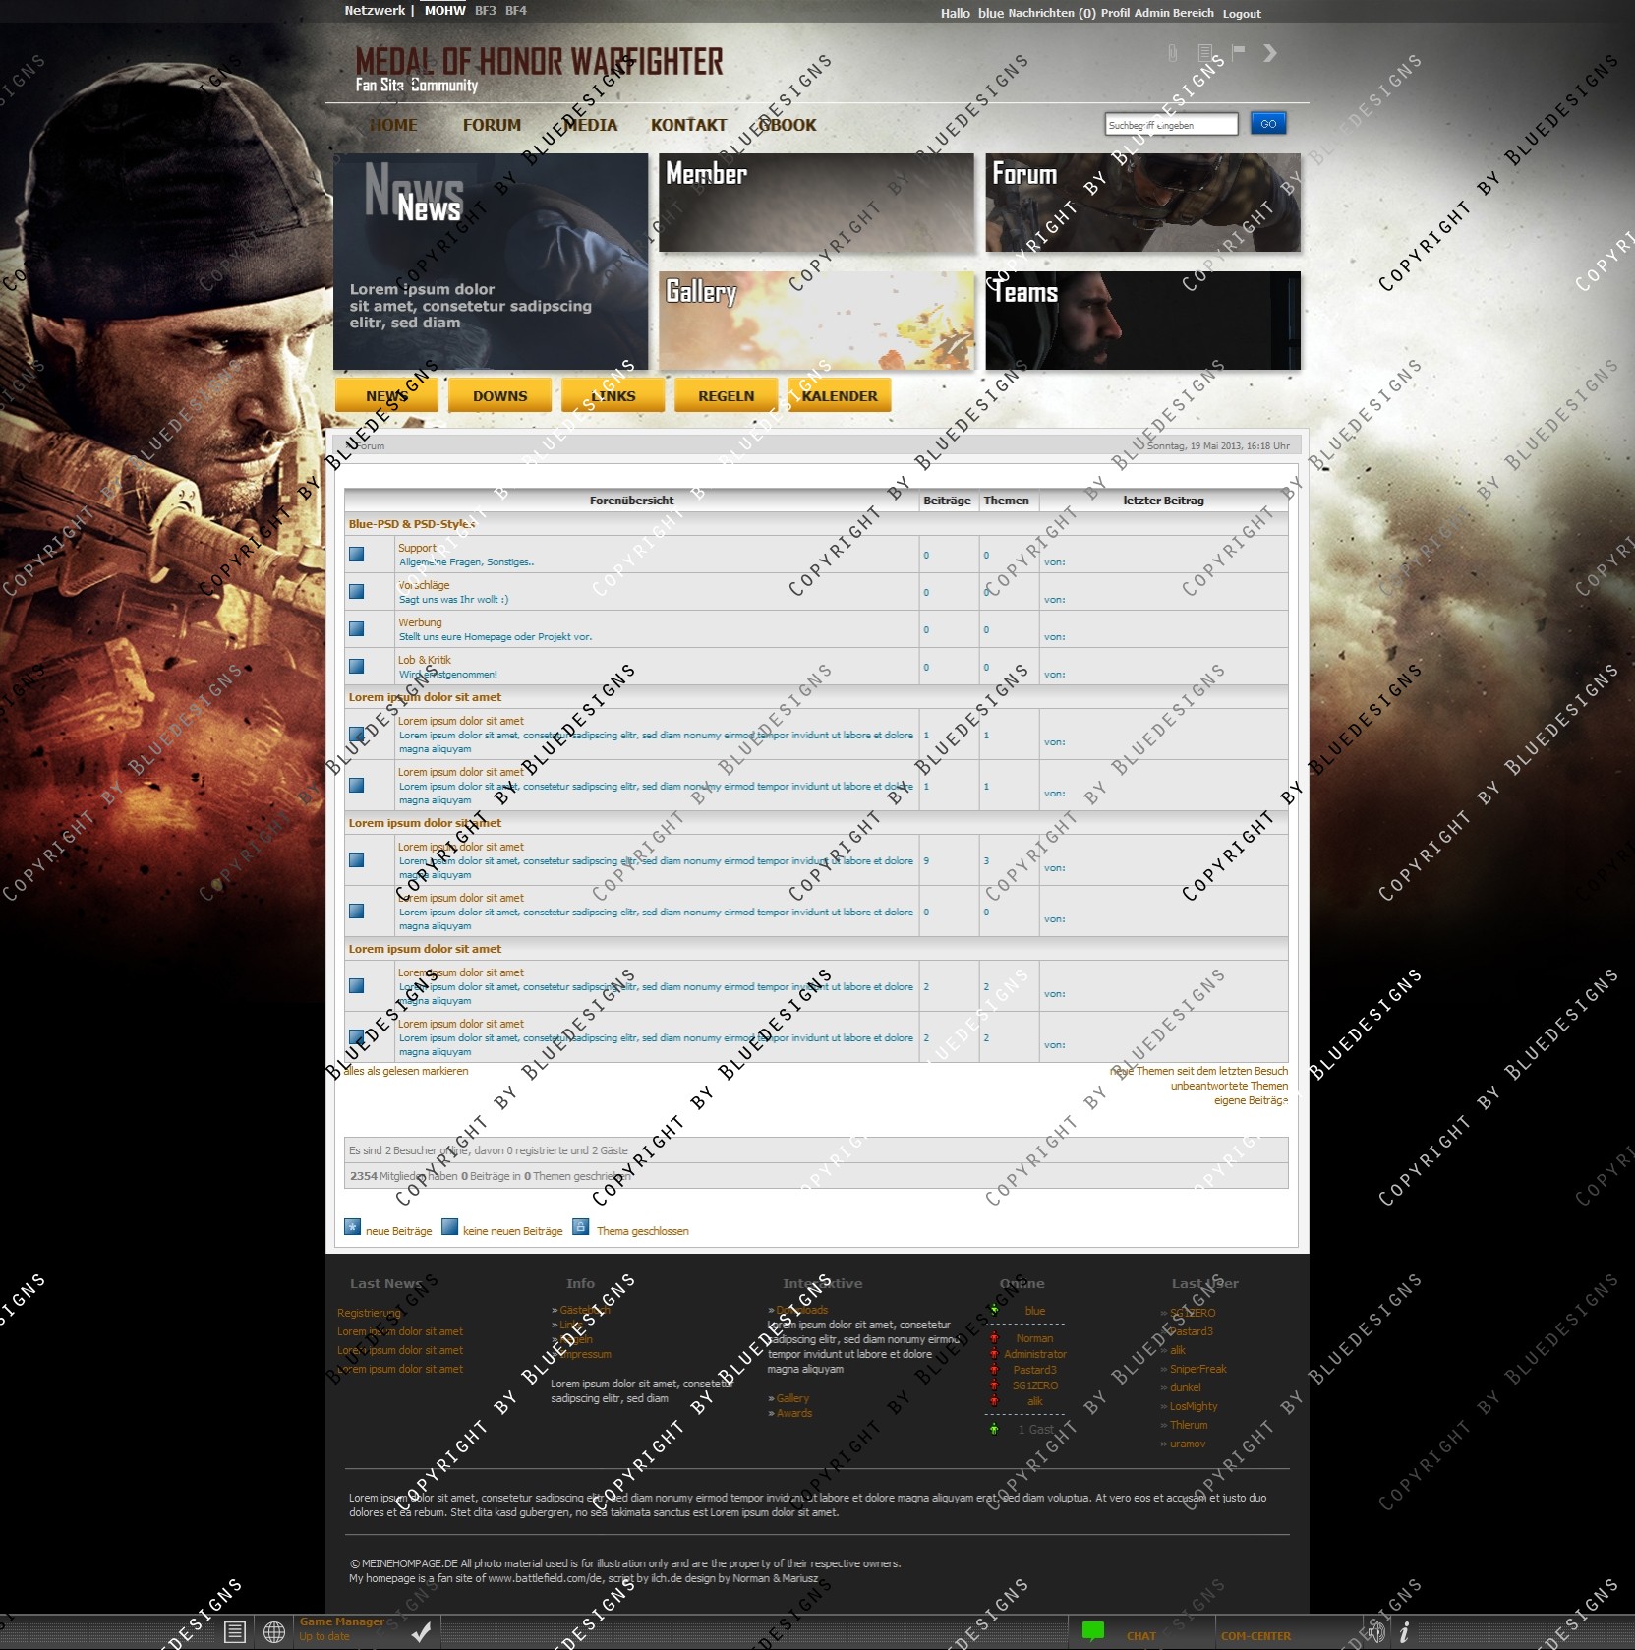Click 'eigene Beiträge' link
The height and width of the screenshot is (1650, 1635).
(x=1251, y=1100)
